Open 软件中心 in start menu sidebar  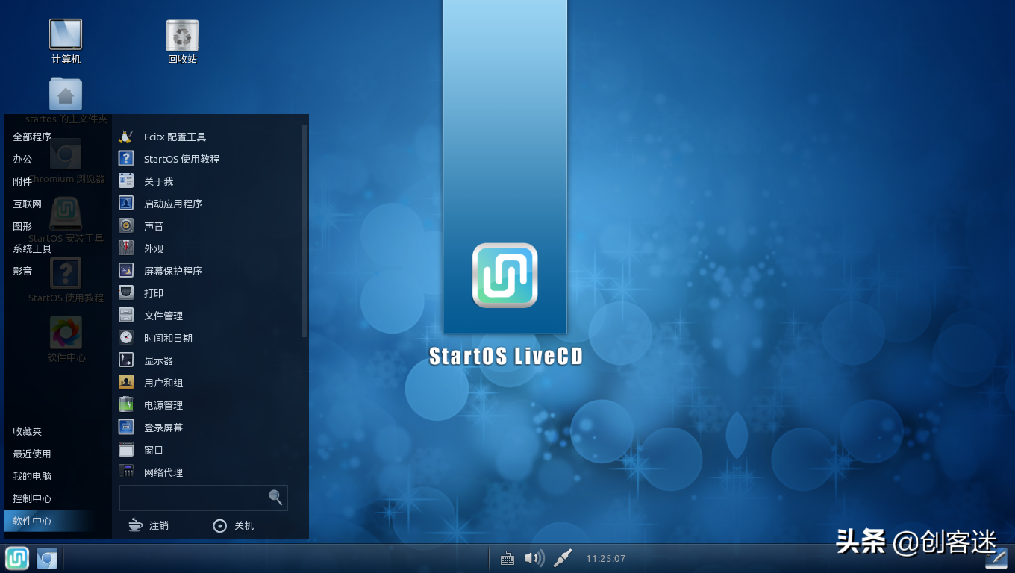49,521
